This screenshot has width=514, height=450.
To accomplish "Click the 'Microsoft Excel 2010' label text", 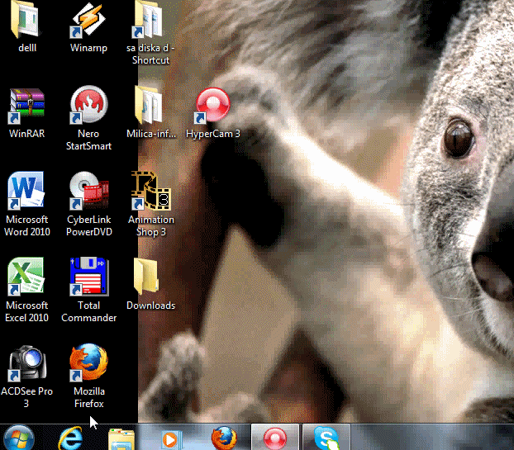I will tap(27, 311).
